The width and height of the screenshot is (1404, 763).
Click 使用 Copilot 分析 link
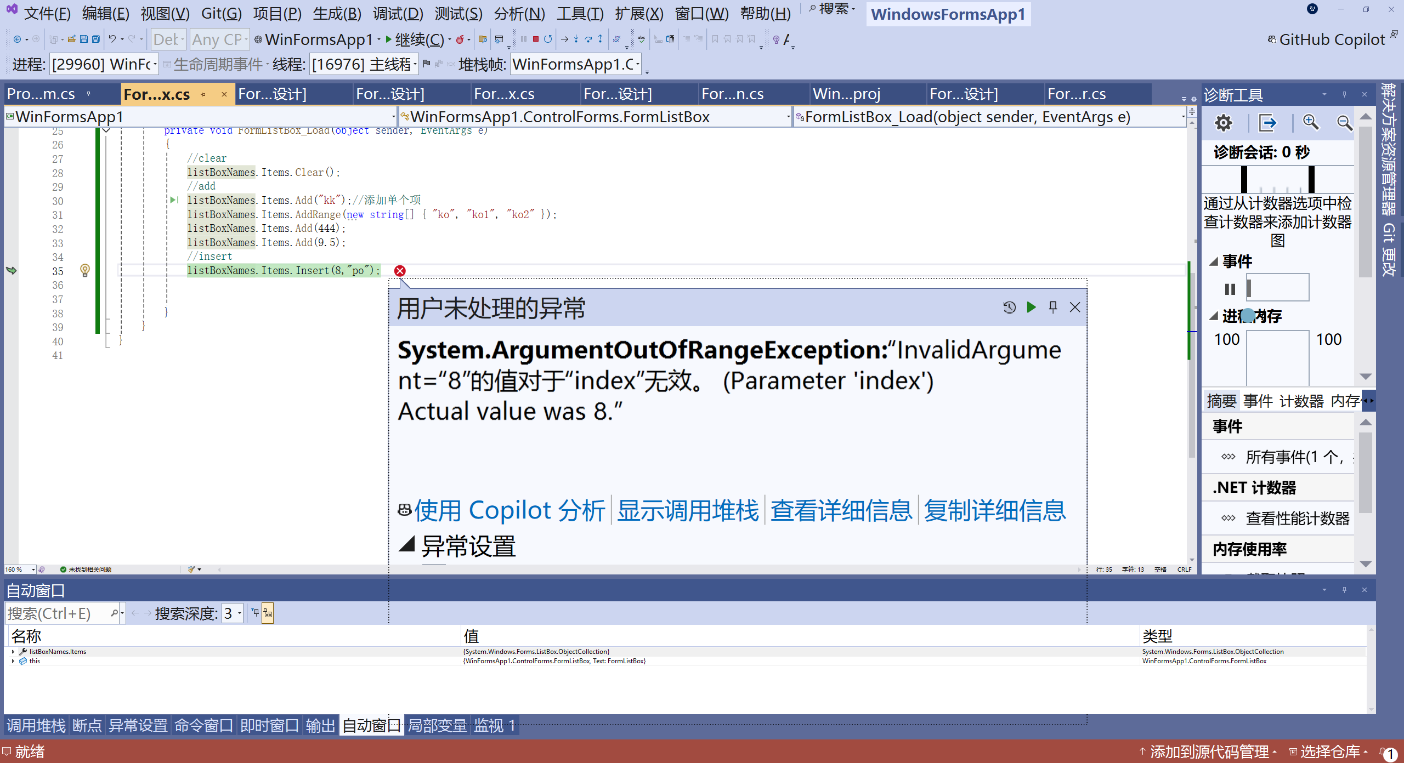[509, 510]
